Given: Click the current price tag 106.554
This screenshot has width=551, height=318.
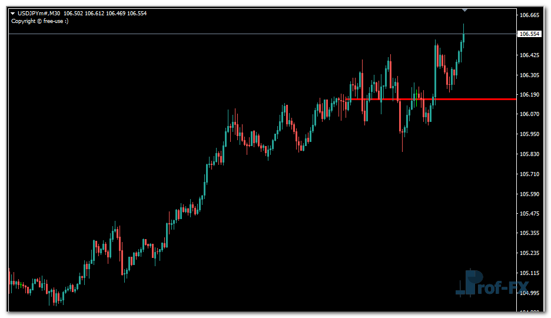Looking at the screenshot, I should click(x=529, y=34).
